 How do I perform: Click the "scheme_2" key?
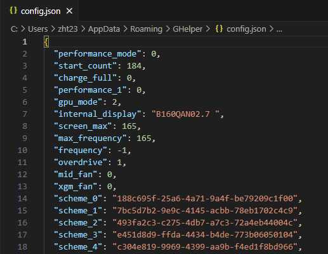pyautogui.click(x=78, y=223)
